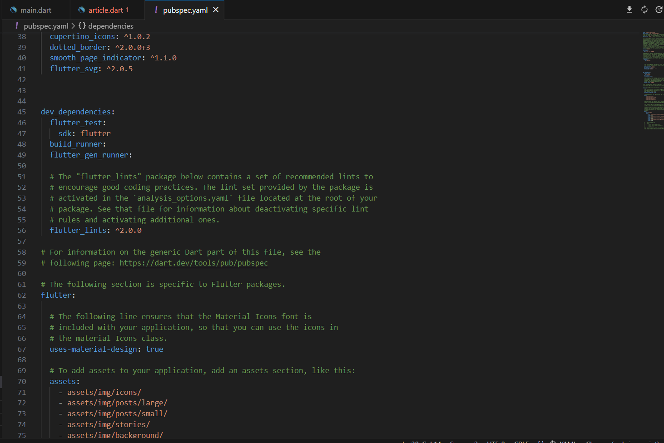Click the cupertino_icons key

(82, 36)
